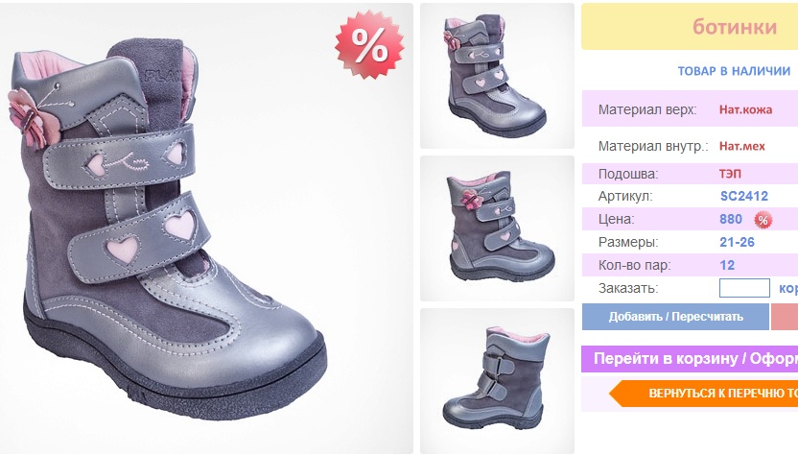Open the first boot thumbnail with pink flower
798x455 pixels.
click(497, 76)
